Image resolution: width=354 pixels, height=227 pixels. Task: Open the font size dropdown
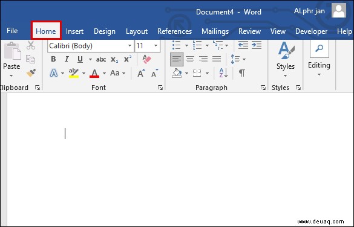[156, 46]
